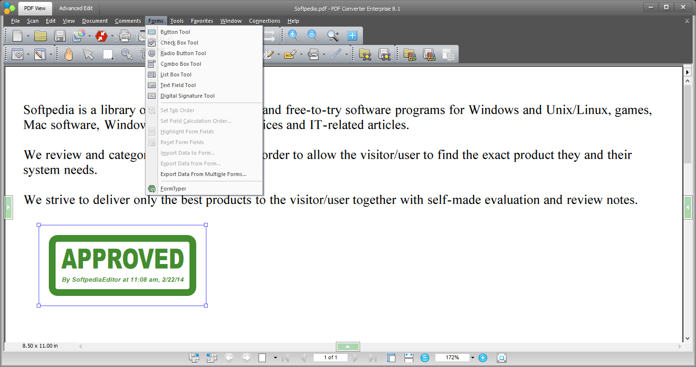Open the page-pencil icon dropdown arrow

click(51, 55)
